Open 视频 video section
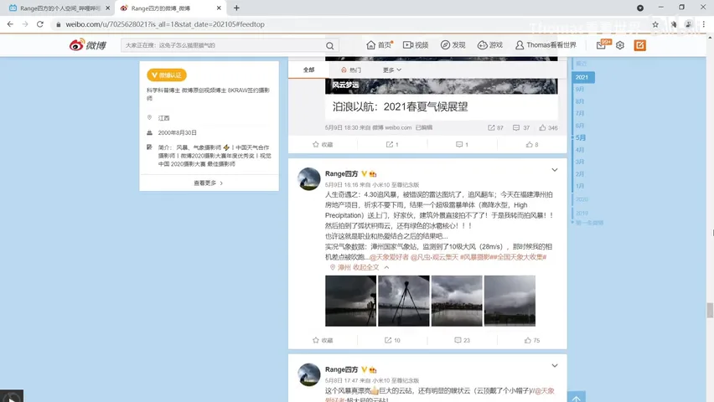Image resolution: width=714 pixels, height=402 pixels. click(416, 44)
